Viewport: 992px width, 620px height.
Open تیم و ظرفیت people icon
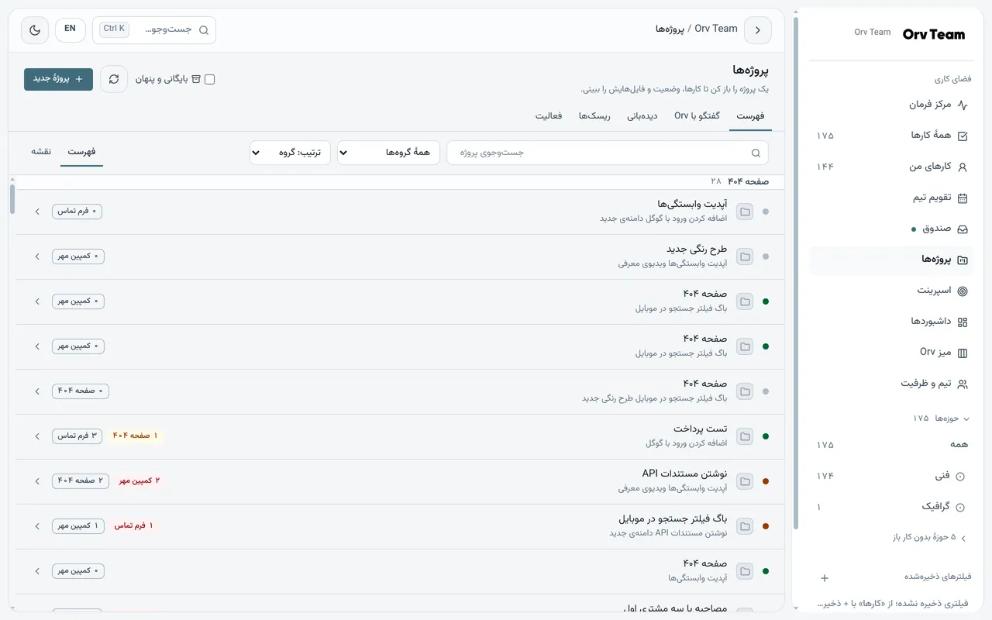963,384
